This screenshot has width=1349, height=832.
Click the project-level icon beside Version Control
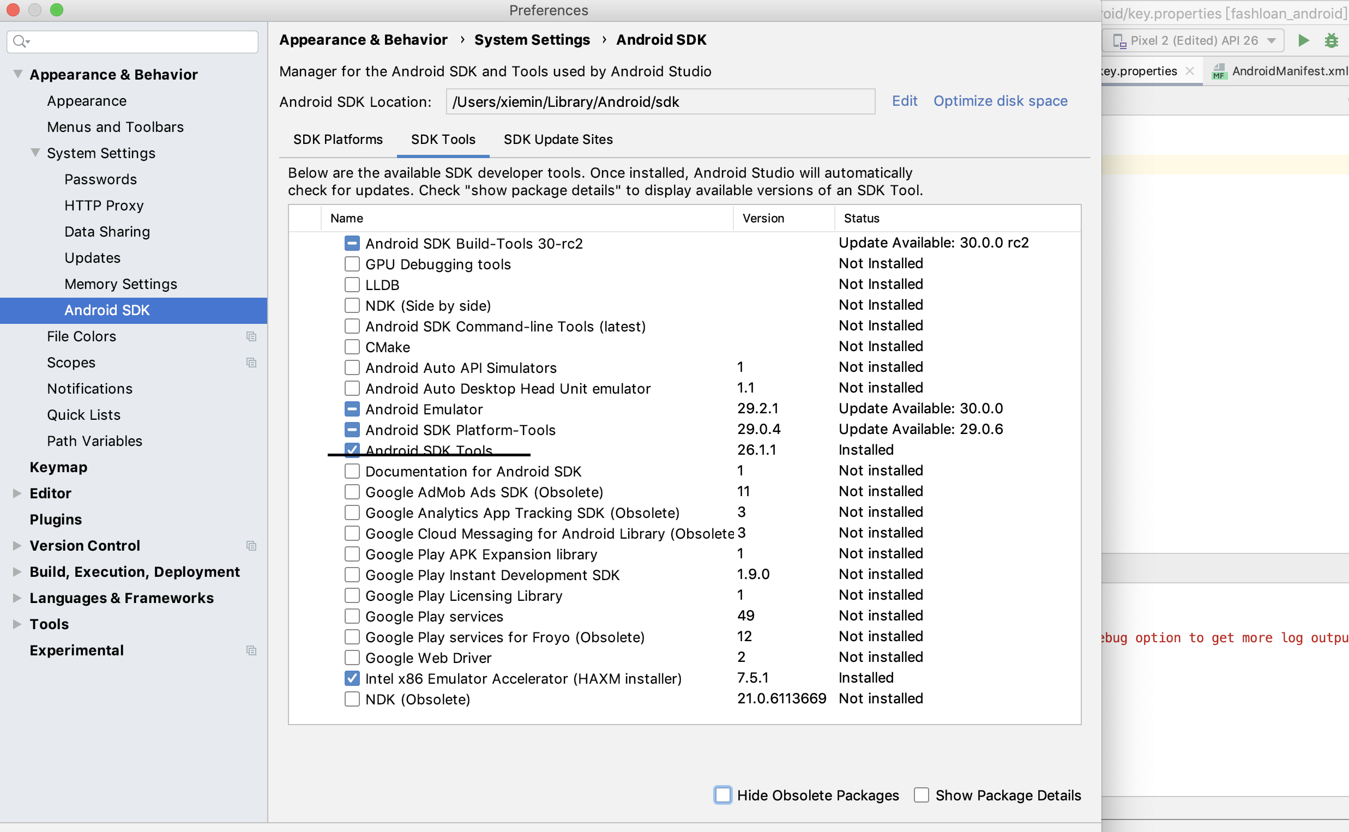pos(251,546)
